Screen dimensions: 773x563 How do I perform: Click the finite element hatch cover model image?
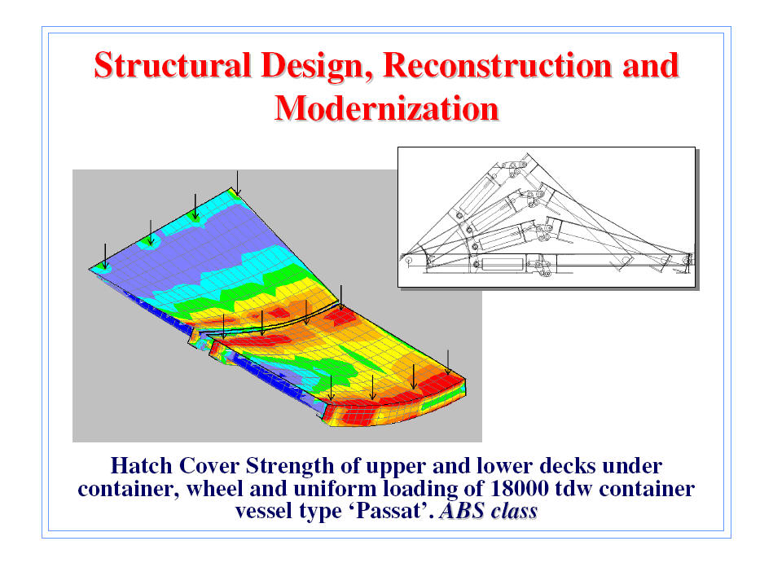coord(277,306)
